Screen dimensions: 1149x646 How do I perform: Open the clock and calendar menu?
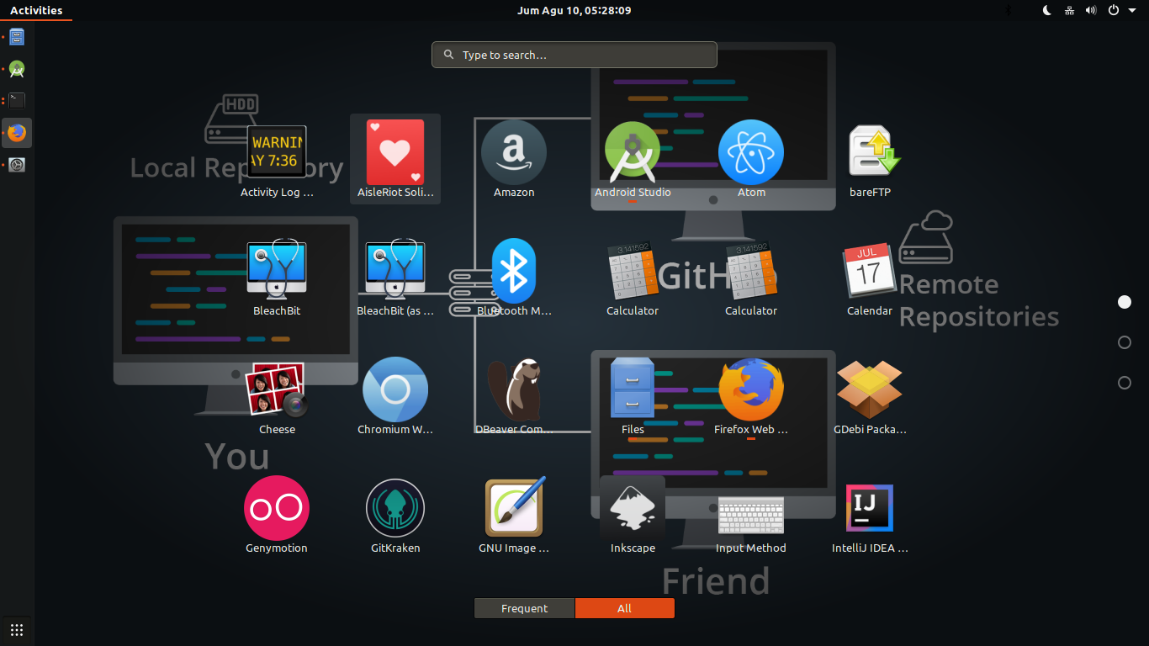coord(574,10)
